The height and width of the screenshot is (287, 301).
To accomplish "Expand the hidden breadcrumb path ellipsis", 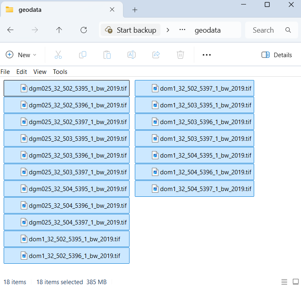I will [x=182, y=30].
